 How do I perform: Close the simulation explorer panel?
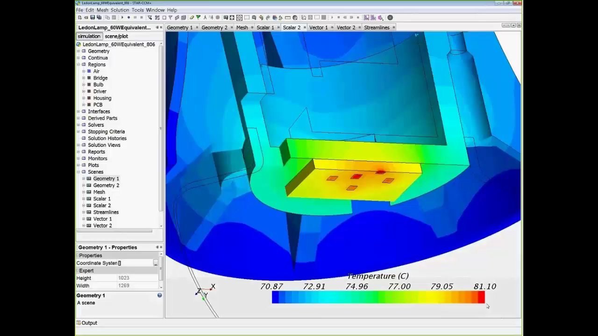161,28
